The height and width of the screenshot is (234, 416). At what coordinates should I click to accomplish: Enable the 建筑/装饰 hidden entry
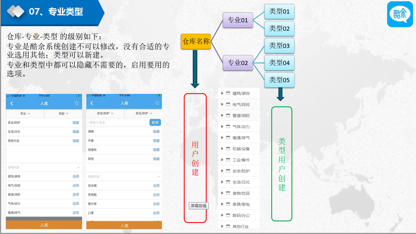76,176
